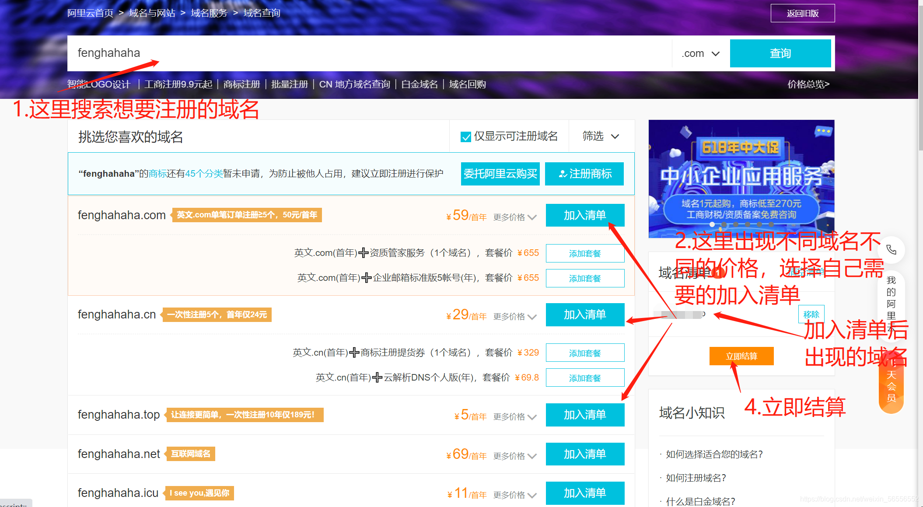Select the first banner carousel dot
Screen dimensions: 923x507
point(712,224)
